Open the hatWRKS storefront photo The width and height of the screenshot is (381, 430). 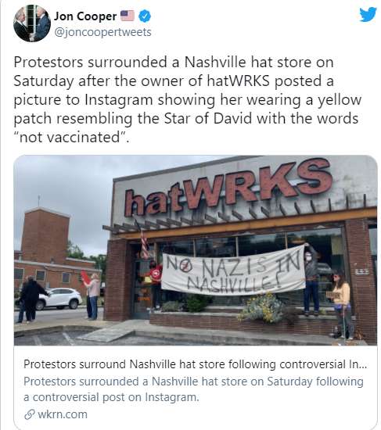[x=196, y=250]
